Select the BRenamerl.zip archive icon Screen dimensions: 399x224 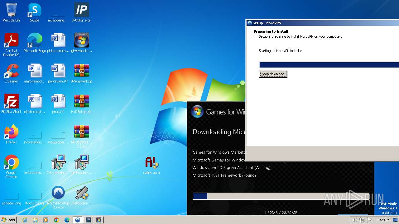coord(81,73)
